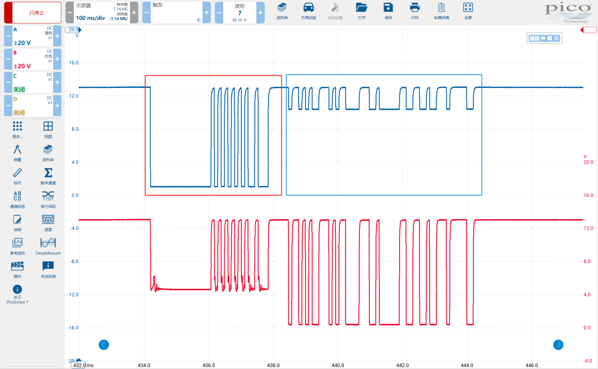This screenshot has height=369, width=598.
Task: Open the Views (视图) layout icon
Action: pos(48,129)
